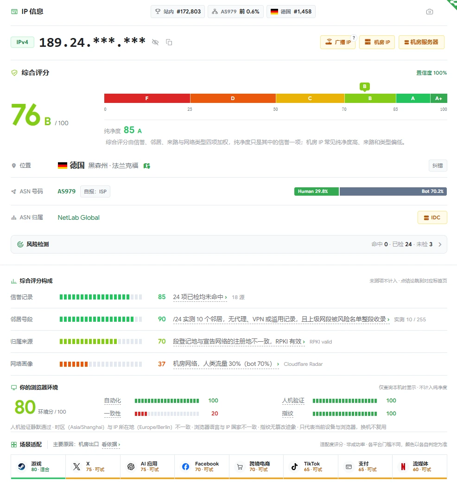Click the red F grade segment
The width and height of the screenshot is (457, 491).
click(147, 98)
